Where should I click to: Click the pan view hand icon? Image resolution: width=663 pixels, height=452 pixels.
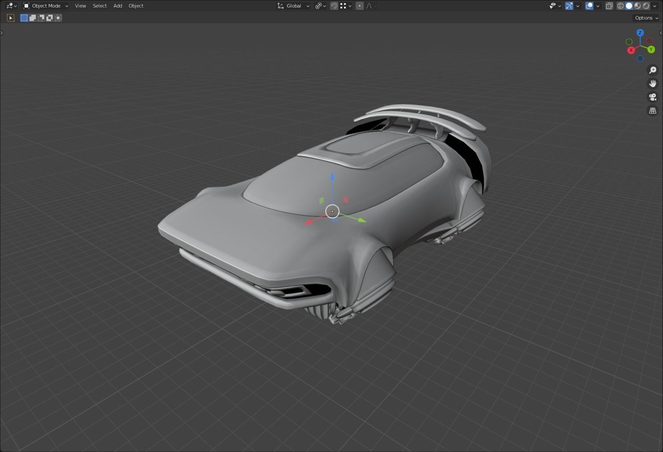(x=653, y=84)
